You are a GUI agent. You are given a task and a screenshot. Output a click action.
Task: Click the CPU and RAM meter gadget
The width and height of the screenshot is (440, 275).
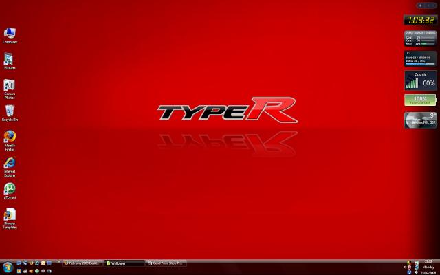[x=420, y=38]
